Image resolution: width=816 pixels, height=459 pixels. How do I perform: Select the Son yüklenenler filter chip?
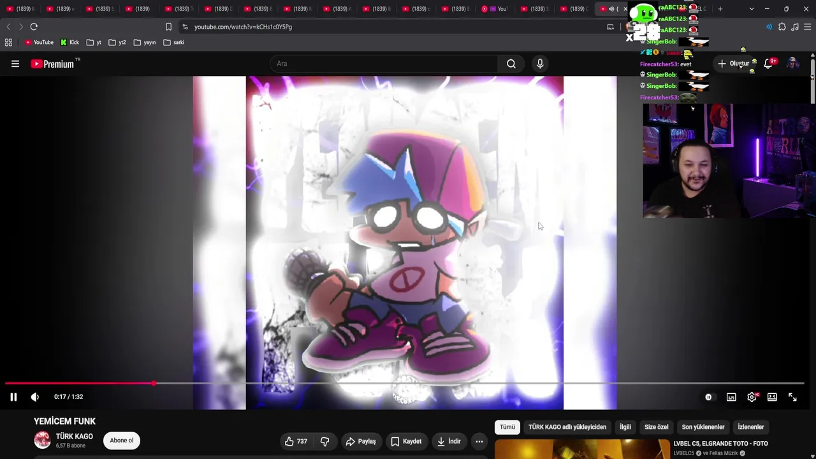pyautogui.click(x=703, y=427)
